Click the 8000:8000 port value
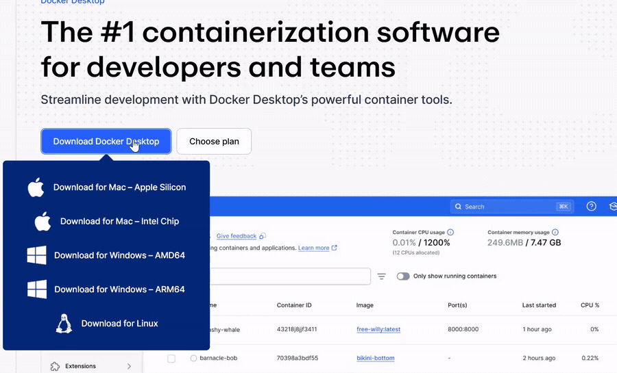This screenshot has width=617, height=373. (x=463, y=329)
